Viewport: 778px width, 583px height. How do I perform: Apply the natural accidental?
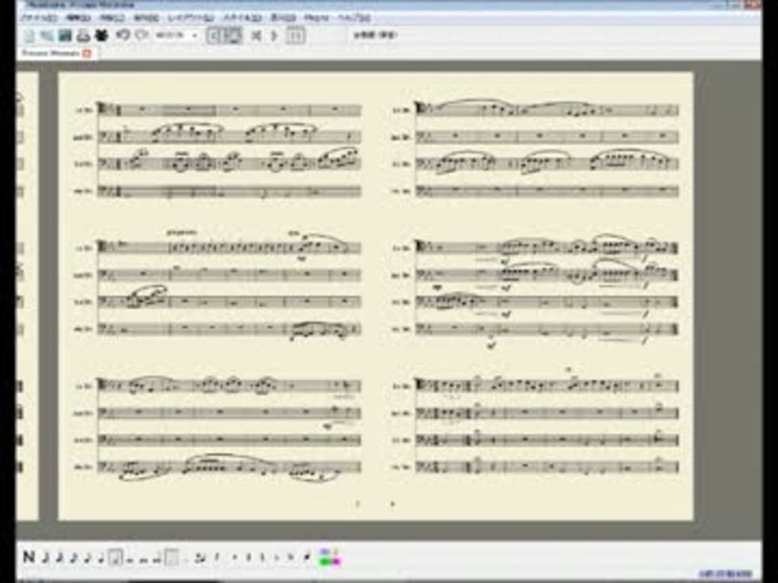(x=263, y=558)
